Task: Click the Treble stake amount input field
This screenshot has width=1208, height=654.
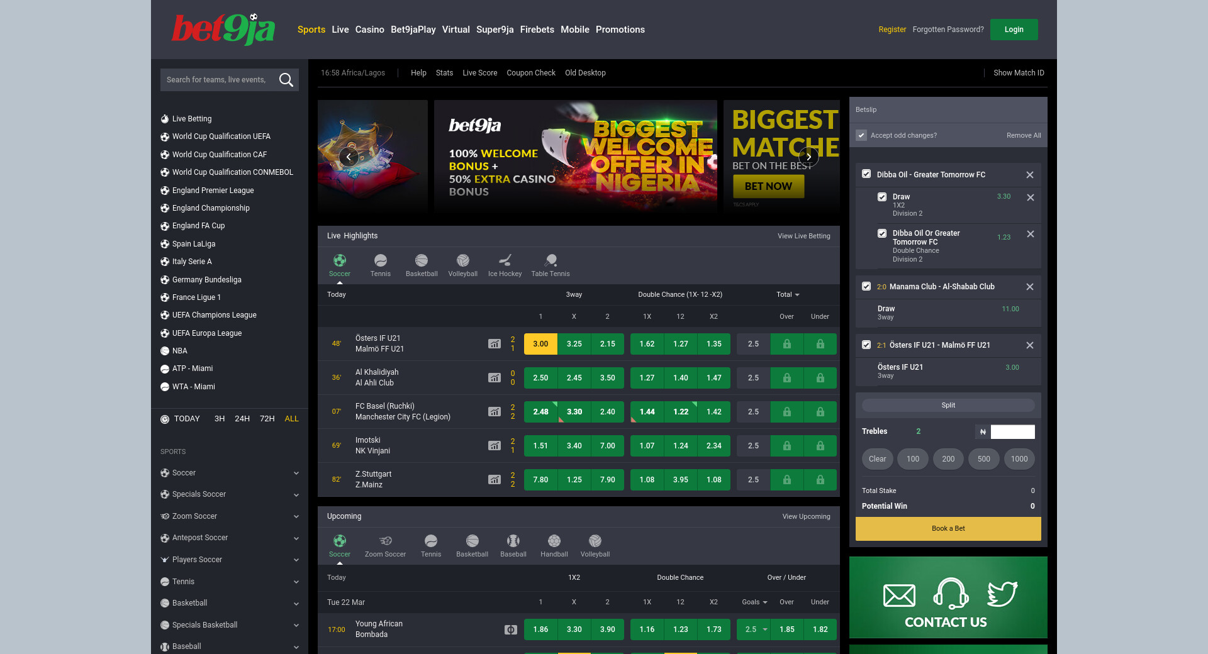Action: 1012,431
